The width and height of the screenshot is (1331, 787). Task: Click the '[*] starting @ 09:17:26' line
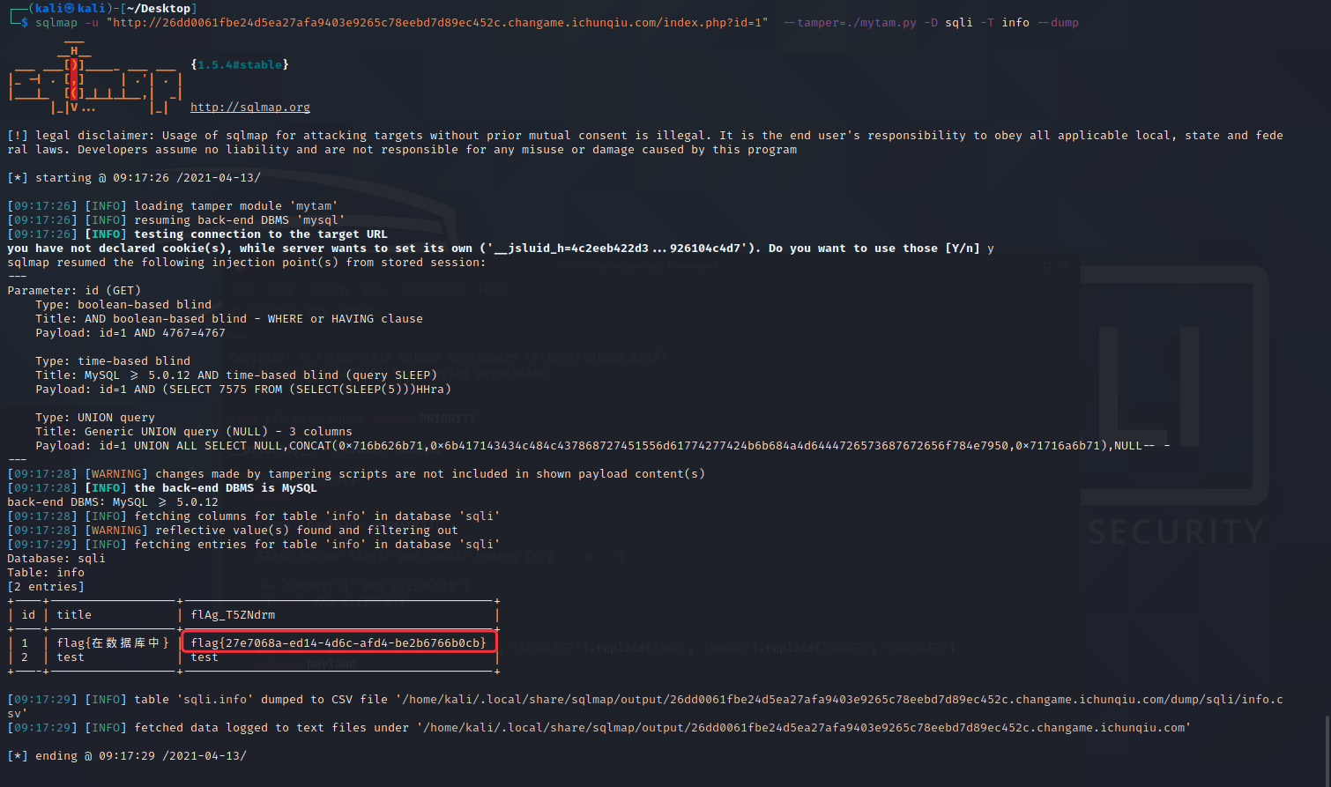(x=134, y=178)
